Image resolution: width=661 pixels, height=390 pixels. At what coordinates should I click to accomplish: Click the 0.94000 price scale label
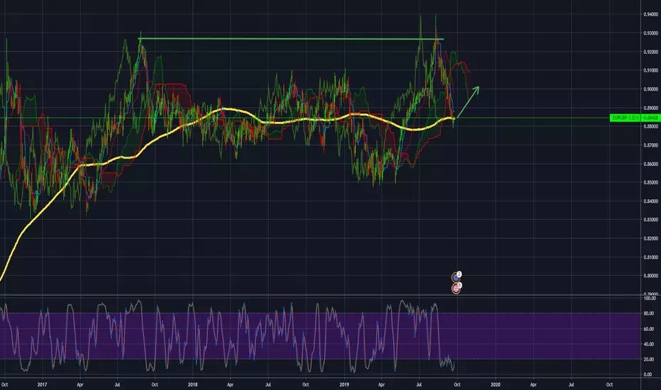[x=650, y=14]
